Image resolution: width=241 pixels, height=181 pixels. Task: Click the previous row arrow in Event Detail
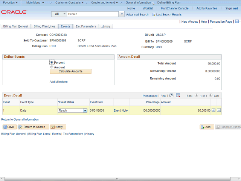pyautogui.click(x=196, y=95)
